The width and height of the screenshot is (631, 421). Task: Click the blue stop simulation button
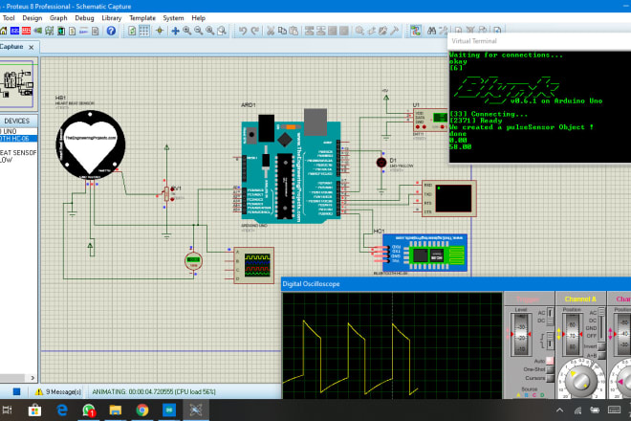(16, 391)
